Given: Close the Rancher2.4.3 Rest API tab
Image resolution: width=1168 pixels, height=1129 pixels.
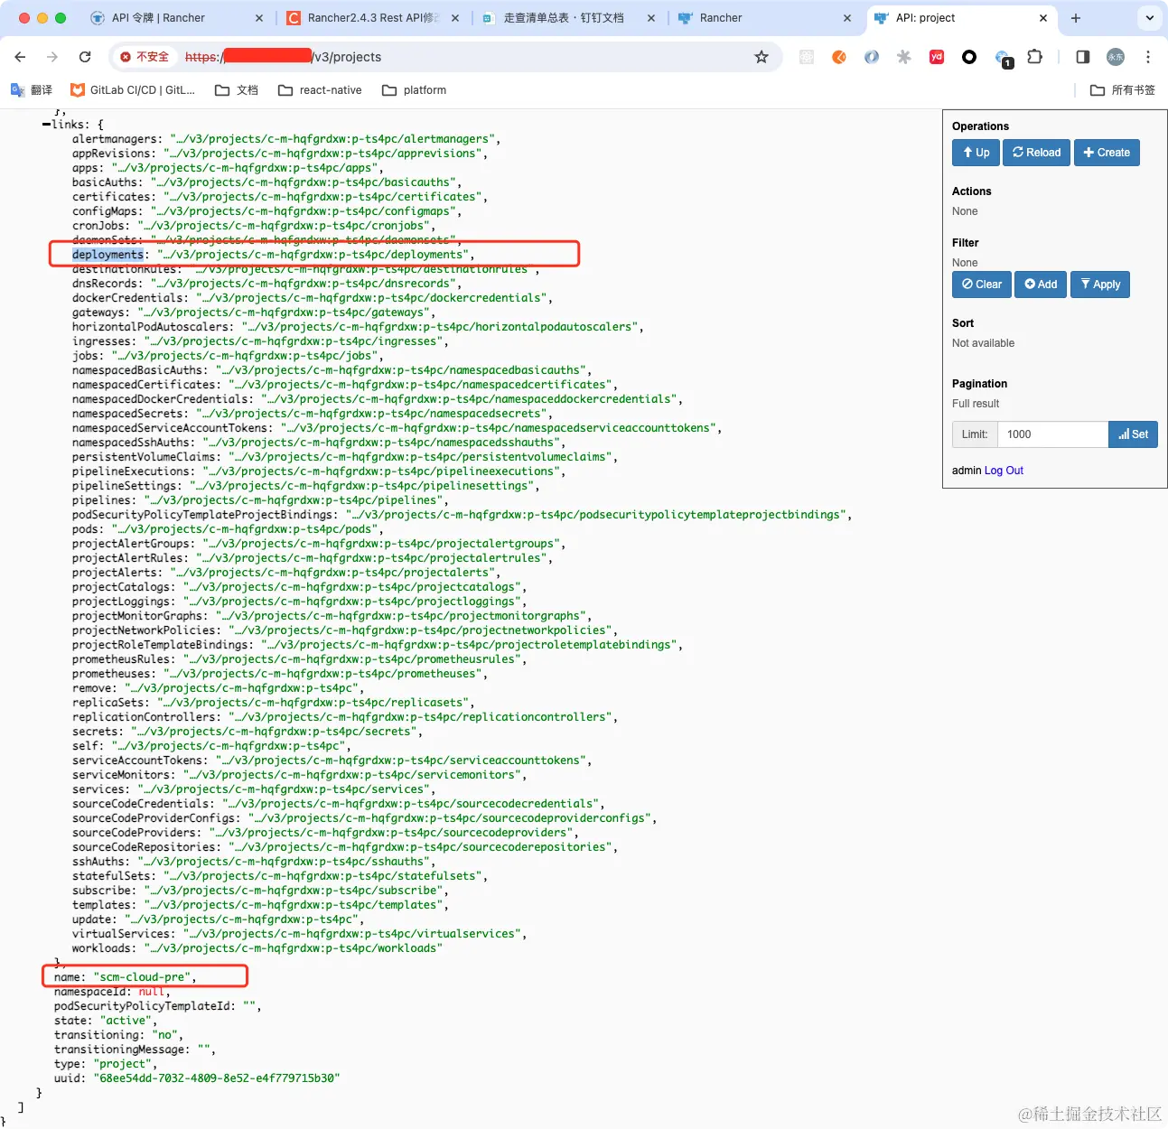Looking at the screenshot, I should tap(454, 18).
